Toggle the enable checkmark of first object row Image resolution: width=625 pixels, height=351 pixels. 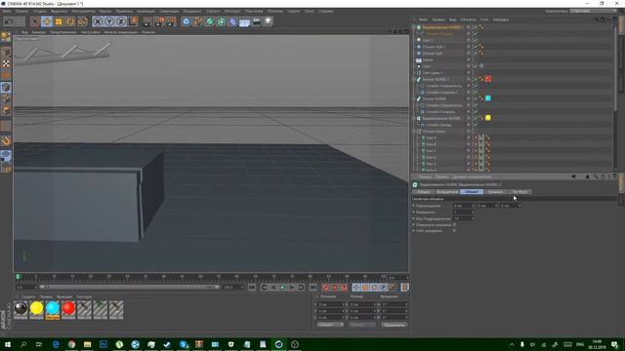[475, 27]
